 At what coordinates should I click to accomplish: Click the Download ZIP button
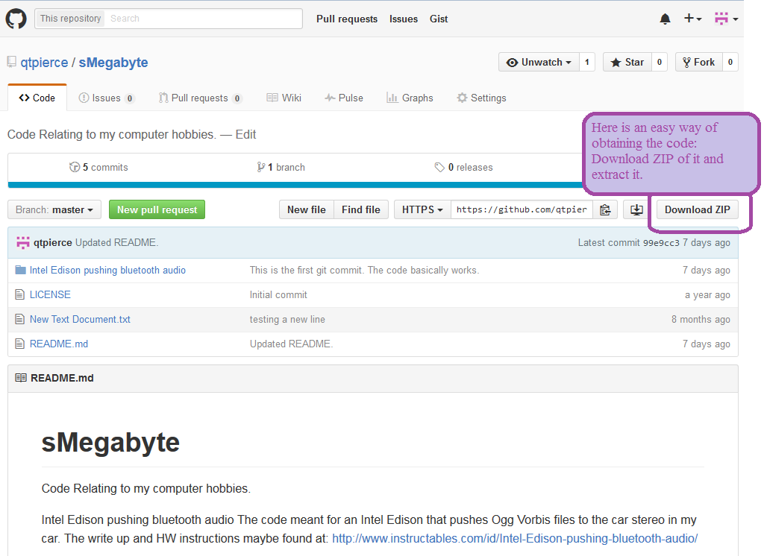pos(698,210)
